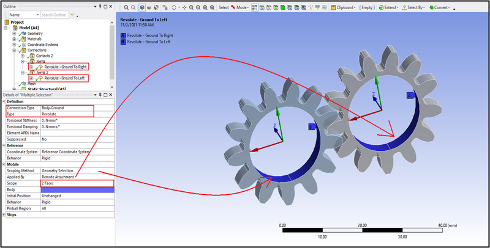The image size is (490, 248).
Task: Click the Rotate view tool icon
Action: (x=174, y=7)
